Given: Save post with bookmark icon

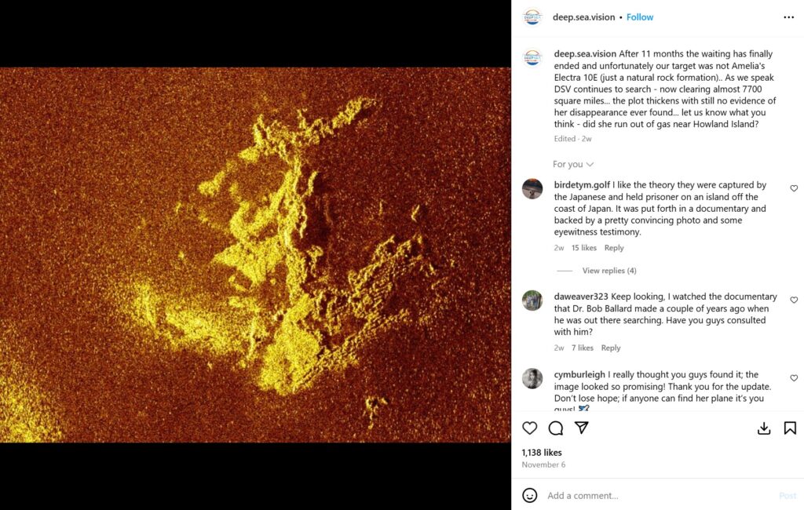Looking at the screenshot, I should 790,428.
